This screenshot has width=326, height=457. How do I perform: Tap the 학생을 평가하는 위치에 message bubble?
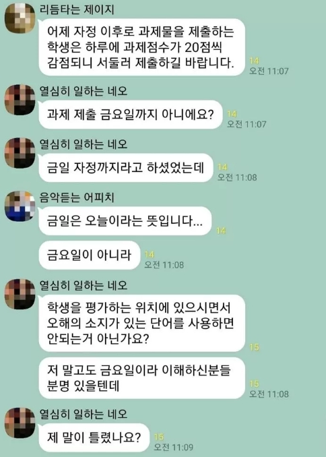tap(142, 323)
